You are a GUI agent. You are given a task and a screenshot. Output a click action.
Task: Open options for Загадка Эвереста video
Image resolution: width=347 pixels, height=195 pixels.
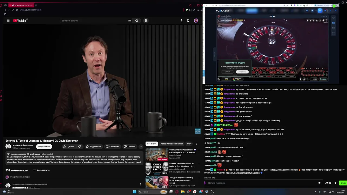(x=199, y=178)
